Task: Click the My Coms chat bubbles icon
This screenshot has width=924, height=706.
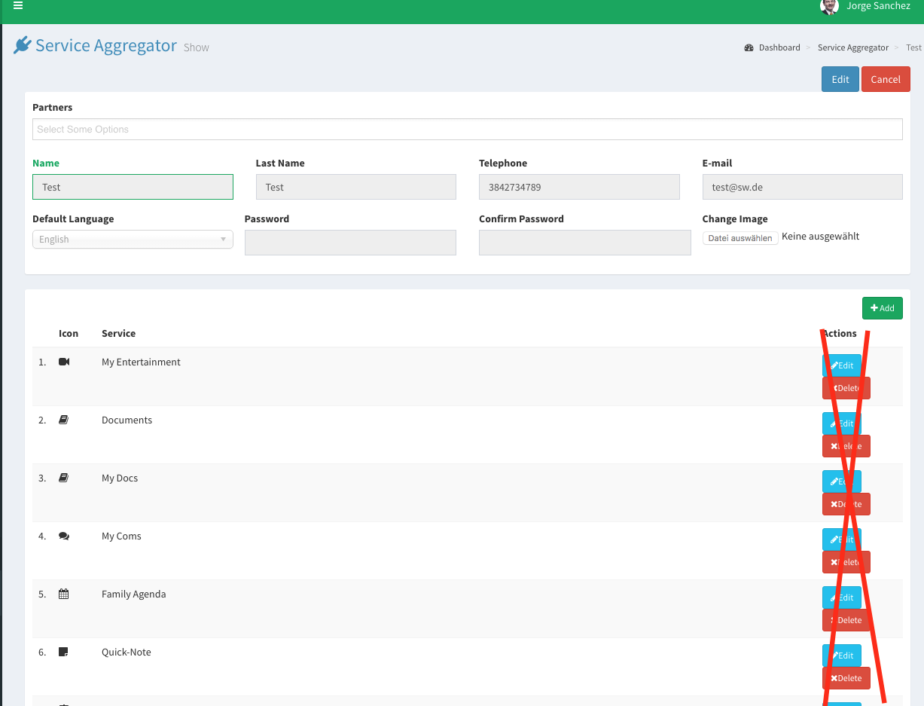Action: pos(64,536)
